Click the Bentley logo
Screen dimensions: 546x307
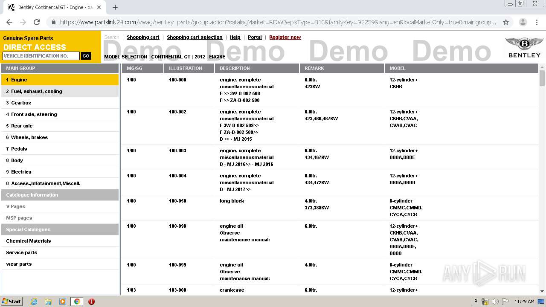524,47
